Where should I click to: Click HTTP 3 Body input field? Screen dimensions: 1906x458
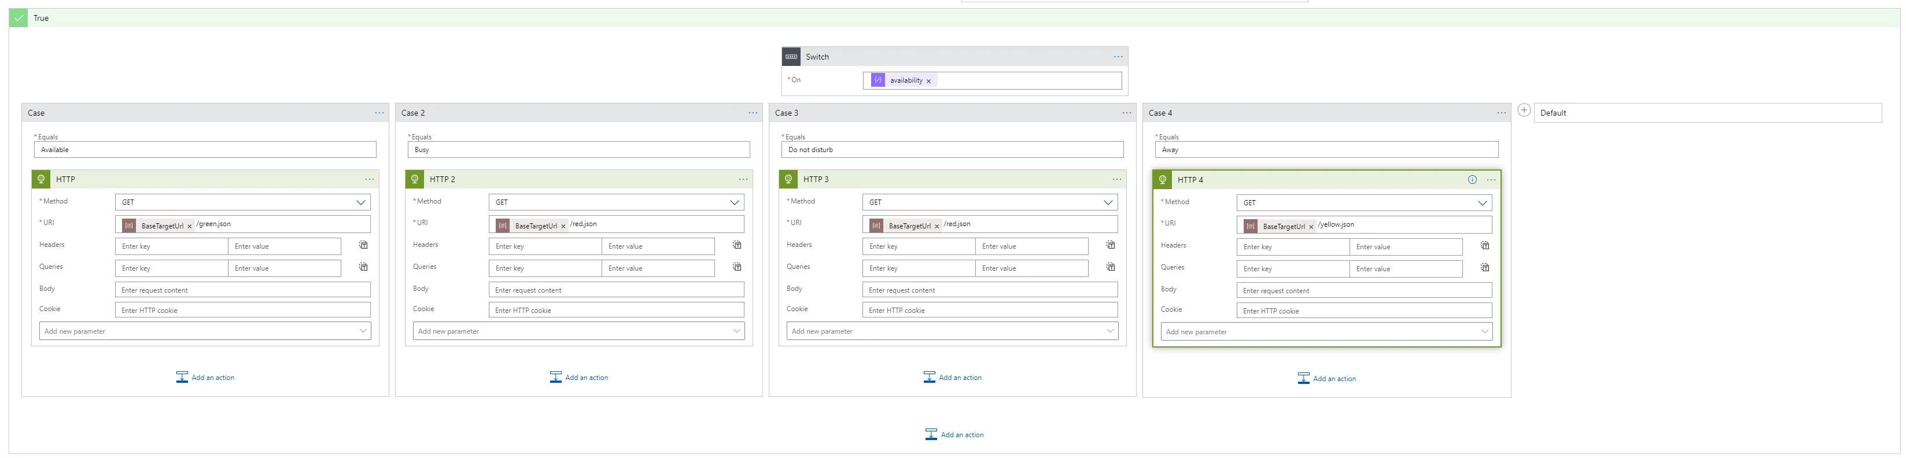[990, 290]
